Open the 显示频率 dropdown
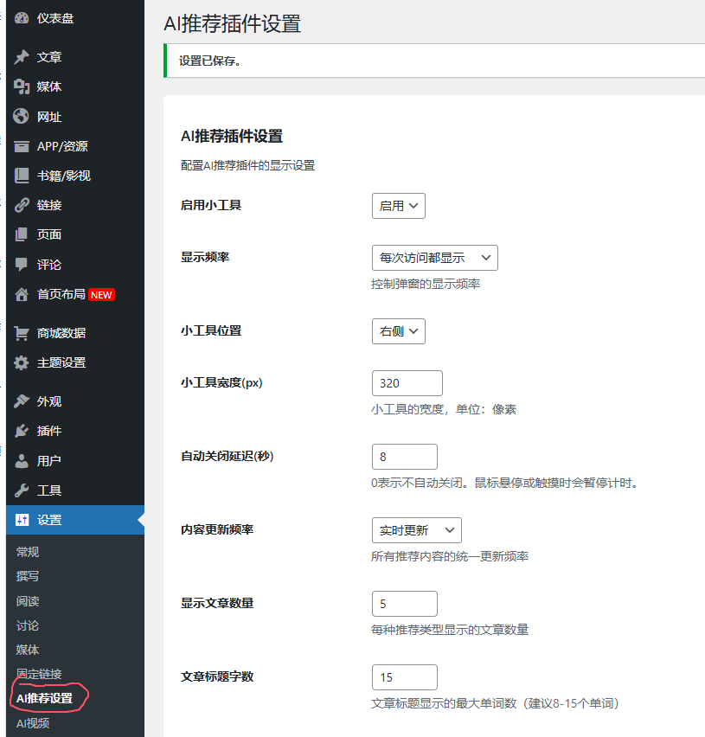The width and height of the screenshot is (705, 737). pos(433,257)
